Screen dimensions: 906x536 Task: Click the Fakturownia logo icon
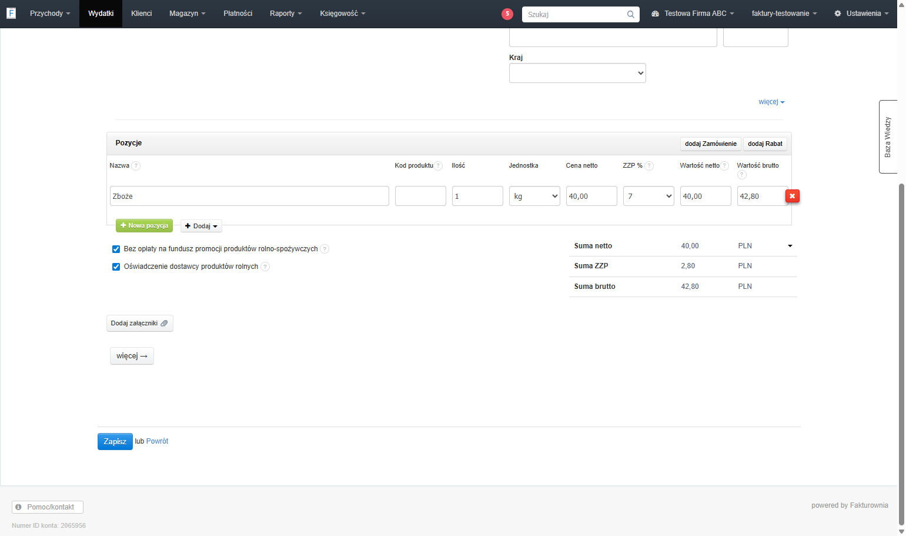(11, 13)
